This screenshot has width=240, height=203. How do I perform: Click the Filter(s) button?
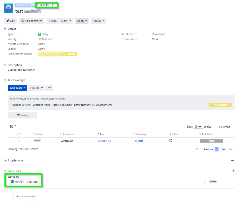click(22, 115)
